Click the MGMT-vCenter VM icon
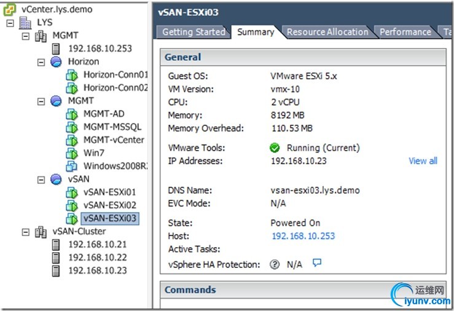 pyautogui.click(x=72, y=140)
